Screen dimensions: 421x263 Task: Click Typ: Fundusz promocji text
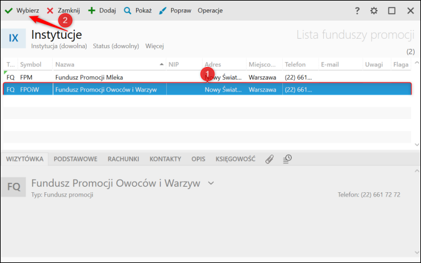tap(62, 195)
